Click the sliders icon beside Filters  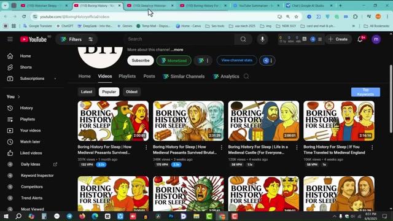[x=90, y=39]
